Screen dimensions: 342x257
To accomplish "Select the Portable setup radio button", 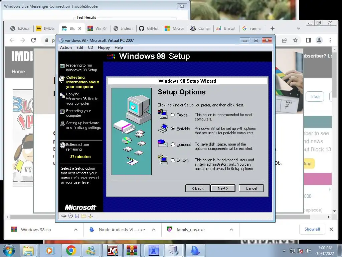I will coord(173,129).
